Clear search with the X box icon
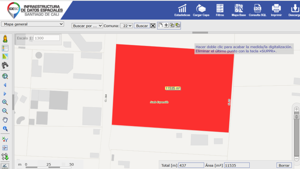Viewport: 300px width, 169px height. [153, 26]
